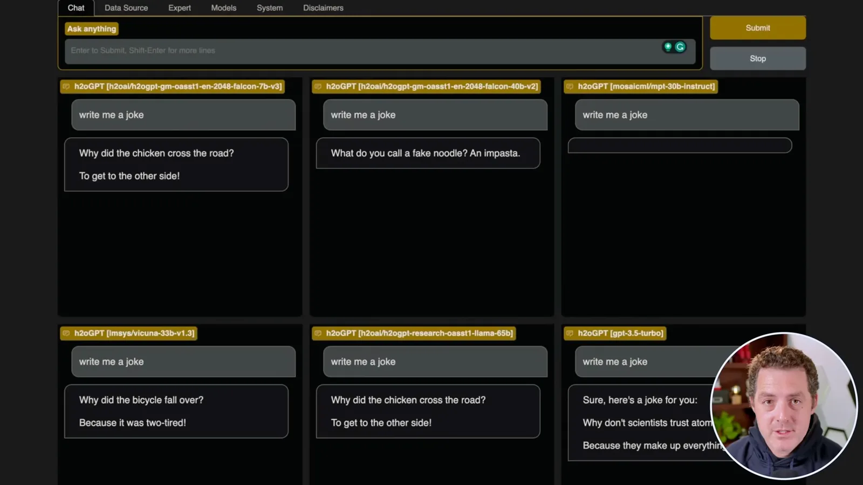Click the prompt bubble in the falcon-7b chat

[x=183, y=115]
